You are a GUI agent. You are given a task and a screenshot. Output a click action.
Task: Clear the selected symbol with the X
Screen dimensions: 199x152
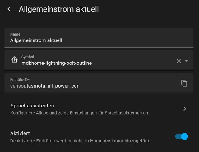(x=179, y=61)
